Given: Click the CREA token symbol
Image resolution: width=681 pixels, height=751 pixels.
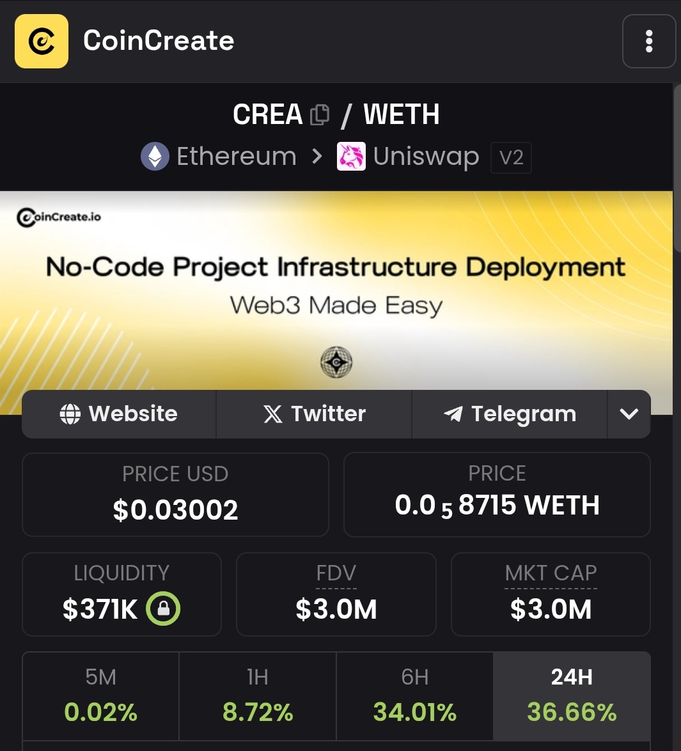Looking at the screenshot, I should coord(267,114).
